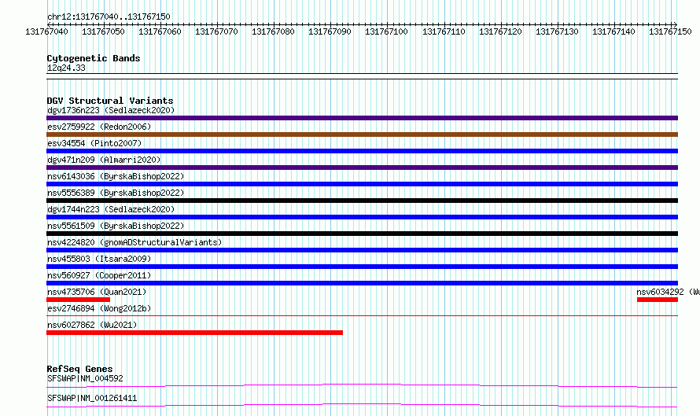Click ruler position 131767060
700x416 pixels.
point(160,31)
